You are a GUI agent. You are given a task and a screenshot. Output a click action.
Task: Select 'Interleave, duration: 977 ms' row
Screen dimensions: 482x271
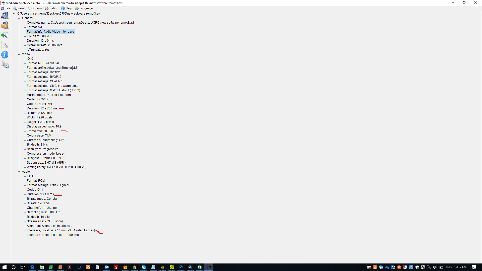(61, 230)
